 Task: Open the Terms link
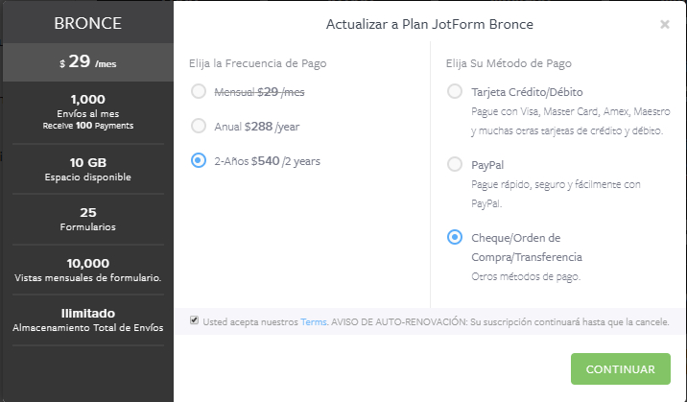click(x=314, y=321)
